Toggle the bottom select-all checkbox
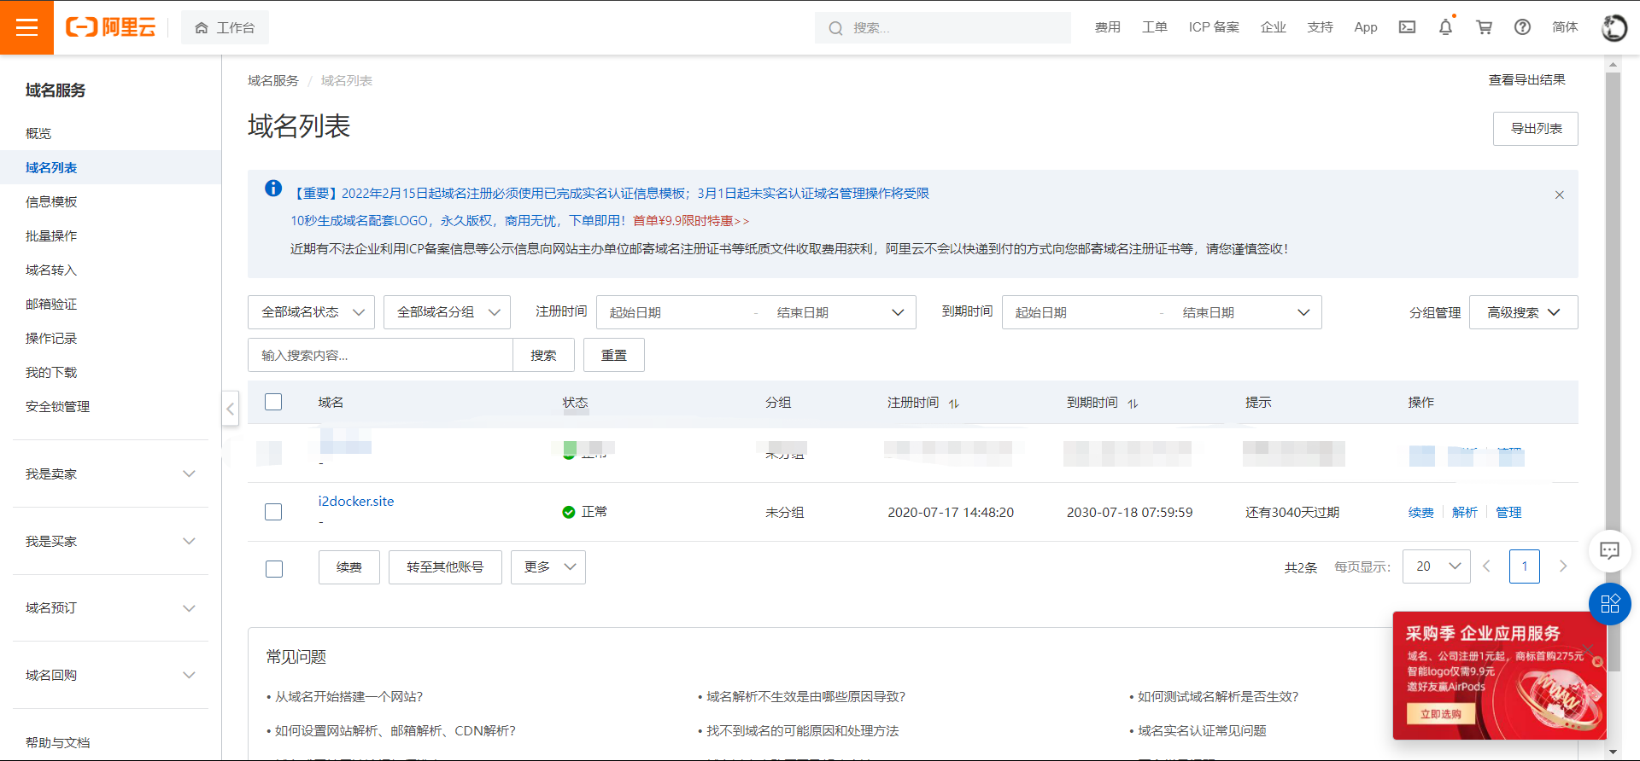This screenshot has height=761, width=1640. click(274, 568)
